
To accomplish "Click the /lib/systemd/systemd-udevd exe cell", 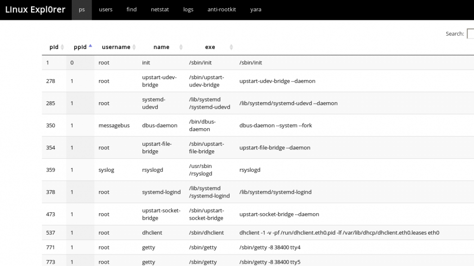I will (x=210, y=103).
